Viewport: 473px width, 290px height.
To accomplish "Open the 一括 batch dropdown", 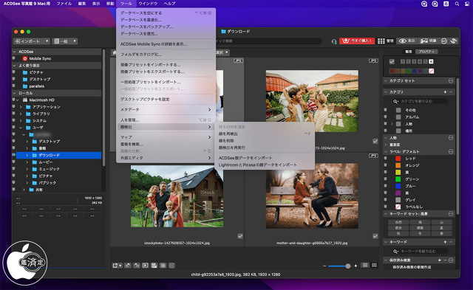I will (x=65, y=41).
